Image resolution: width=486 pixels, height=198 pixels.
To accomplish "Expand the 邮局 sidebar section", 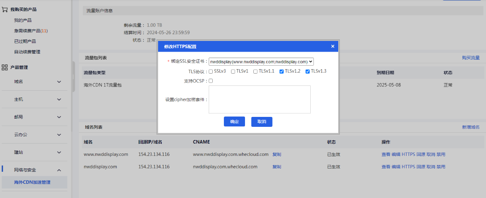I will click(x=59, y=117).
